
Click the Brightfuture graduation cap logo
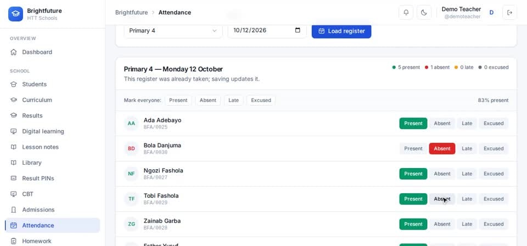(x=15, y=14)
